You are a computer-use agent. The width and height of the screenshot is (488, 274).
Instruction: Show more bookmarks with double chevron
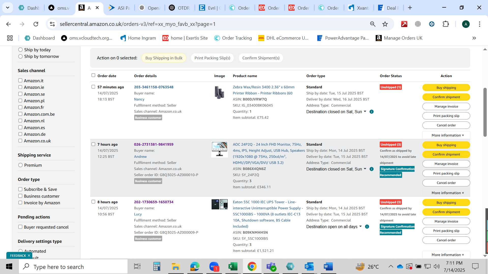point(474,38)
